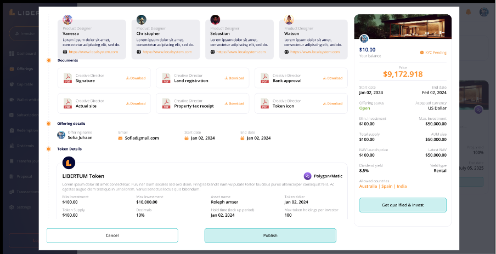Click the property house preview image
Image resolution: width=496 pixels, height=254 pixels.
pos(403,26)
